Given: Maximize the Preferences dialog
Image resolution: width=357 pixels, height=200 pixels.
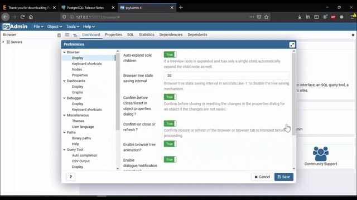Looking at the screenshot, I should click(292, 44).
